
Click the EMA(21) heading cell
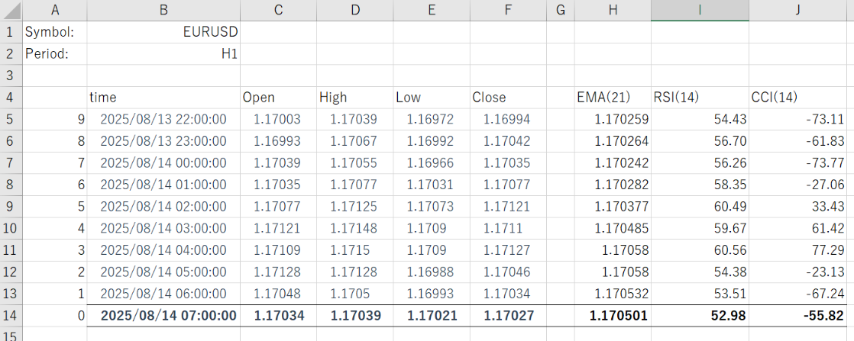tap(613, 98)
